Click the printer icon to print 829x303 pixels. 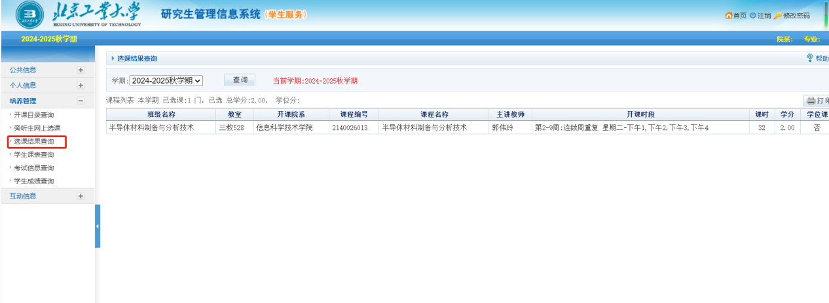pyautogui.click(x=811, y=101)
